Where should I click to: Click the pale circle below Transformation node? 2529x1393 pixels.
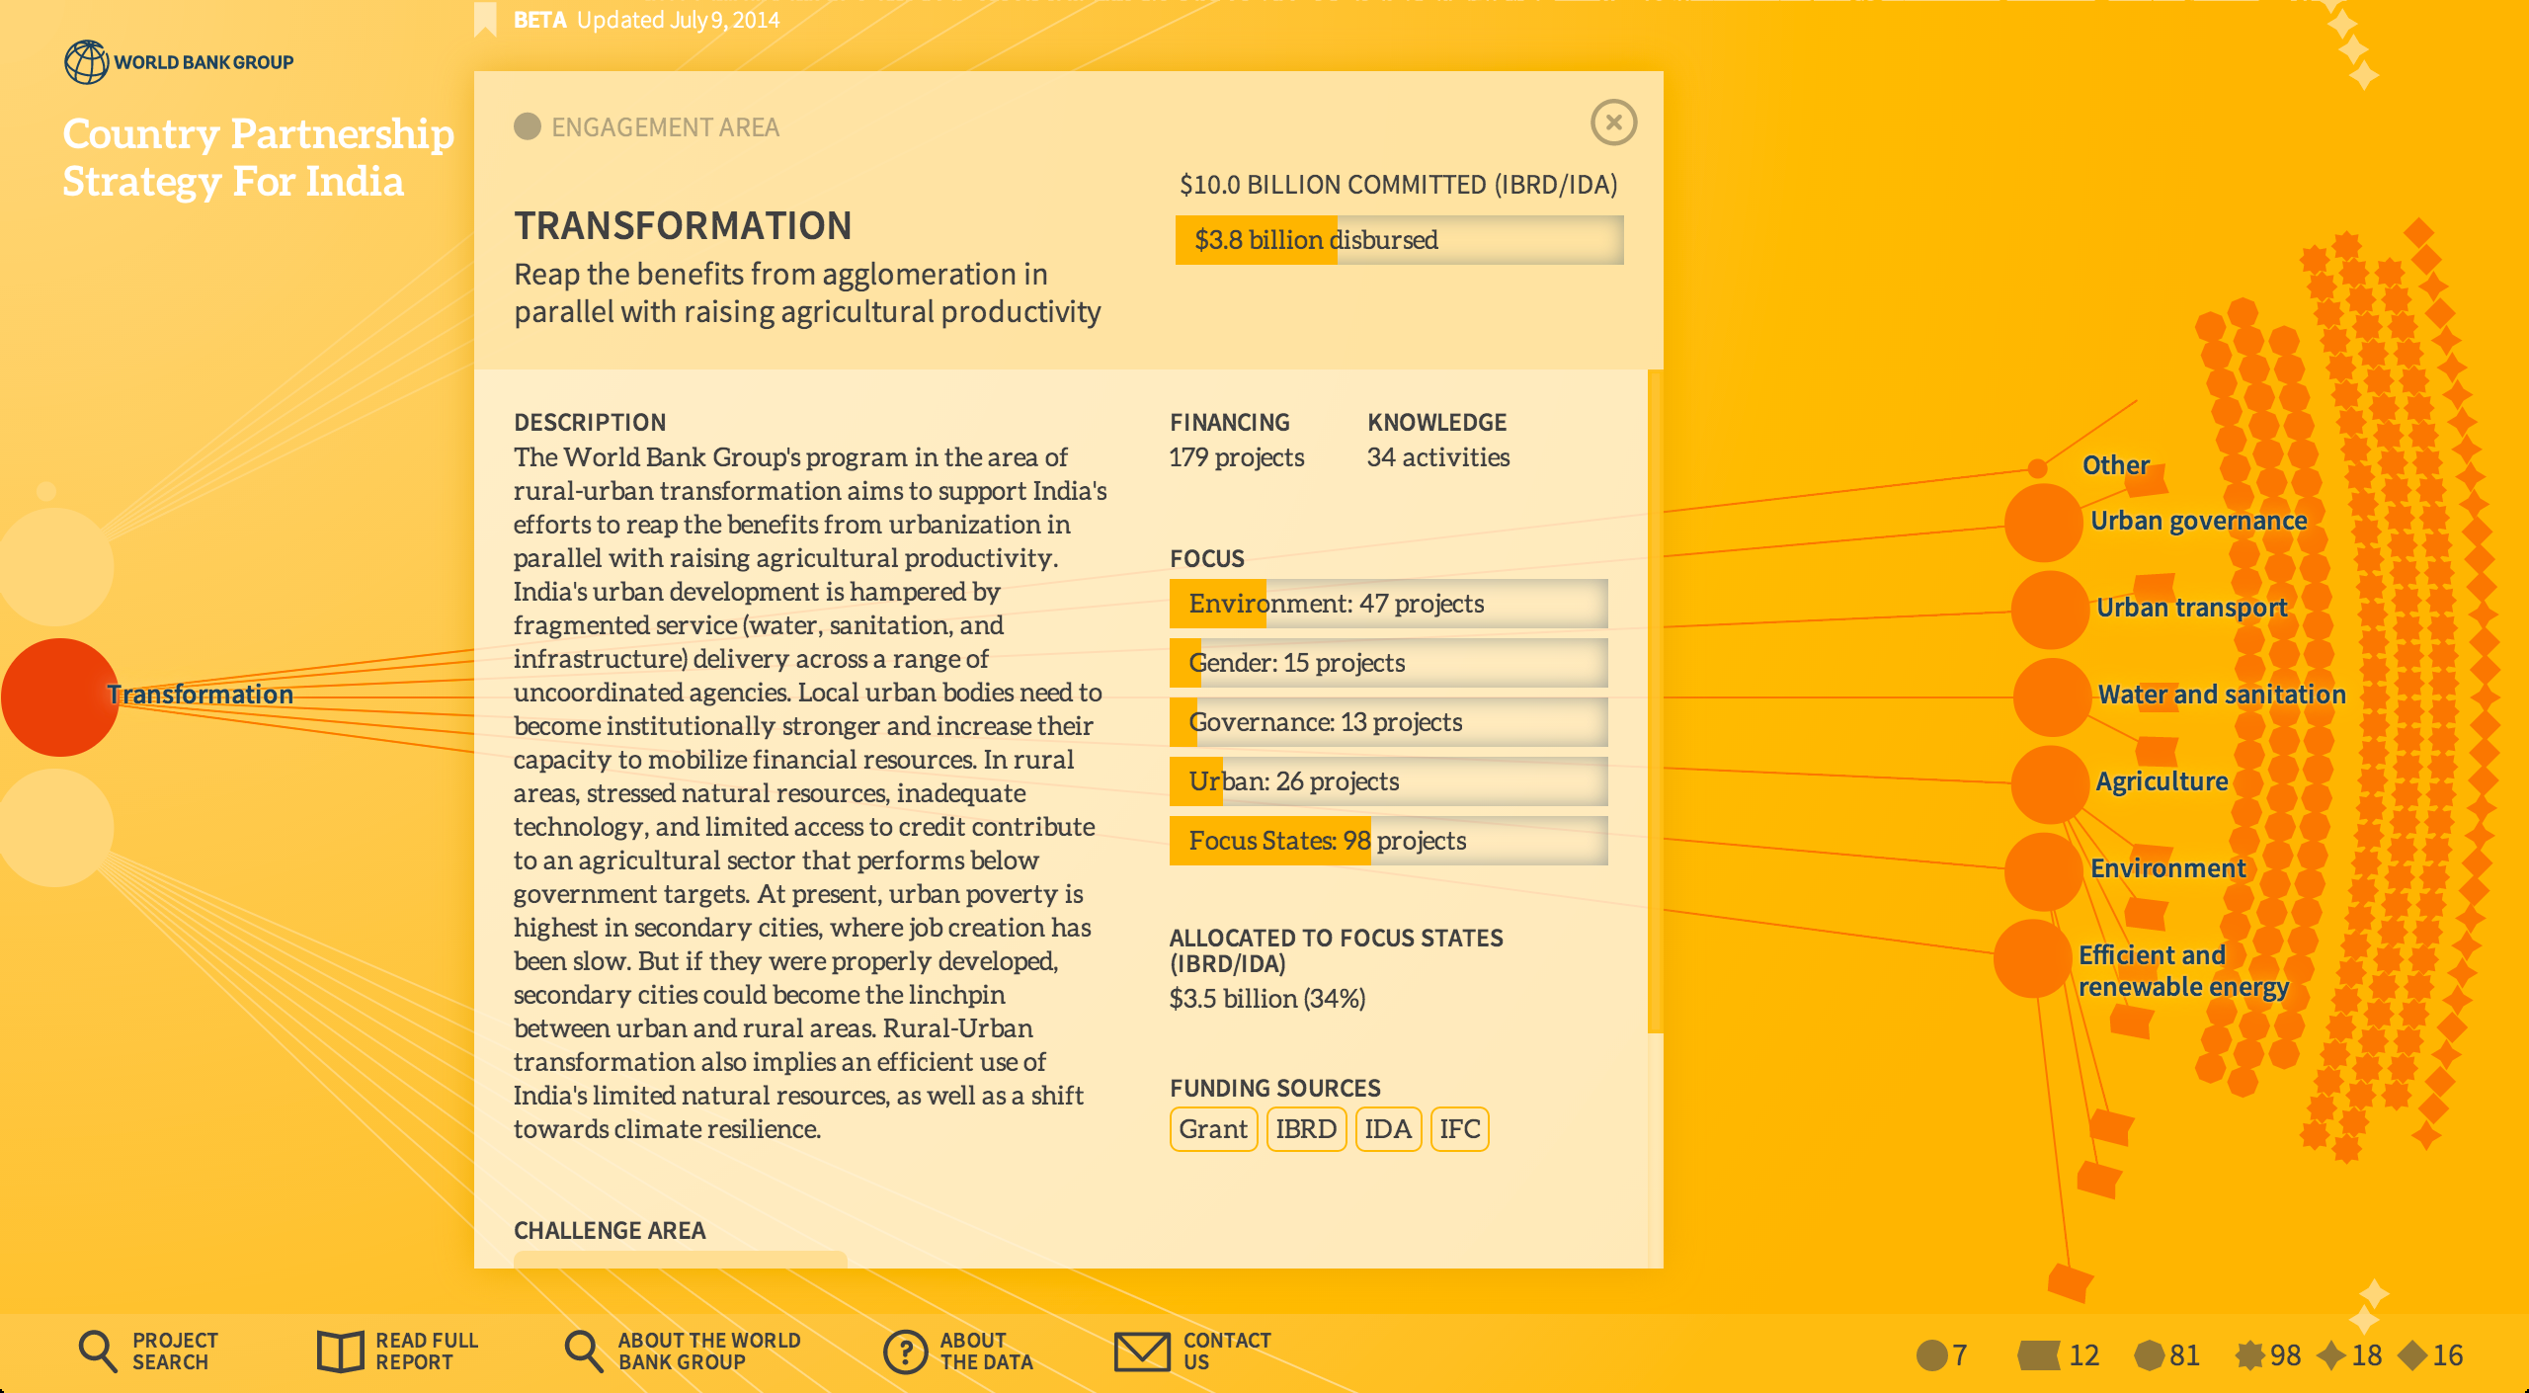coord(56,828)
